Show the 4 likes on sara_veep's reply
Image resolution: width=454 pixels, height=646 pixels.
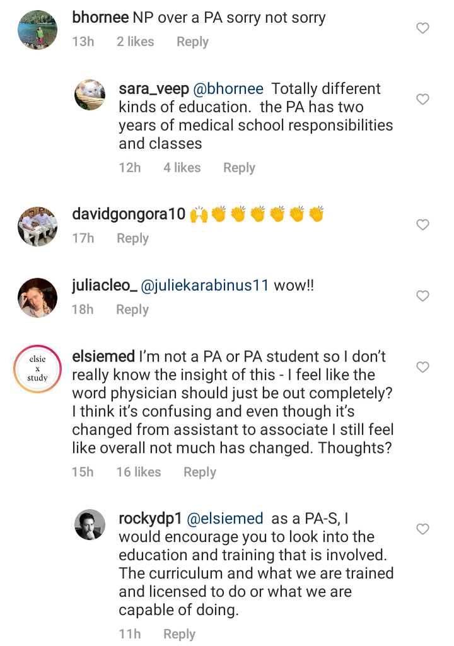182,168
